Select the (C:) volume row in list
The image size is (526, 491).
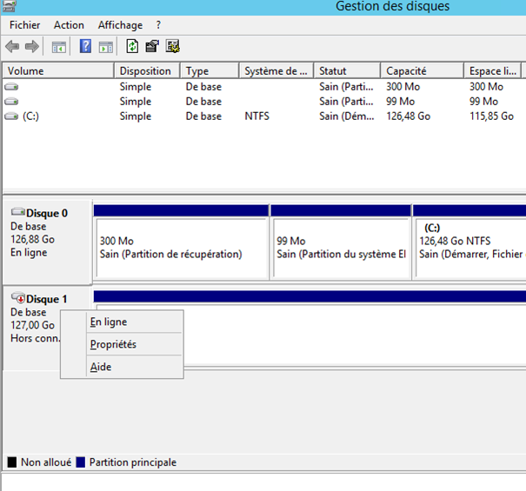click(31, 116)
